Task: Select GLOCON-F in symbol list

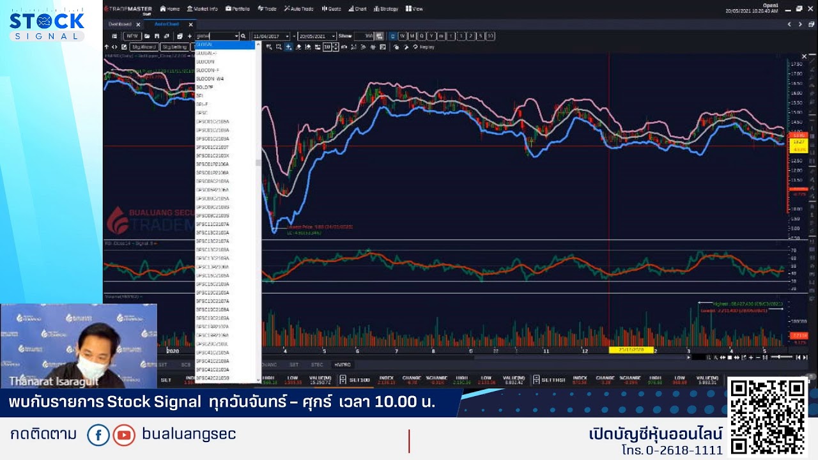Action: tap(225, 70)
